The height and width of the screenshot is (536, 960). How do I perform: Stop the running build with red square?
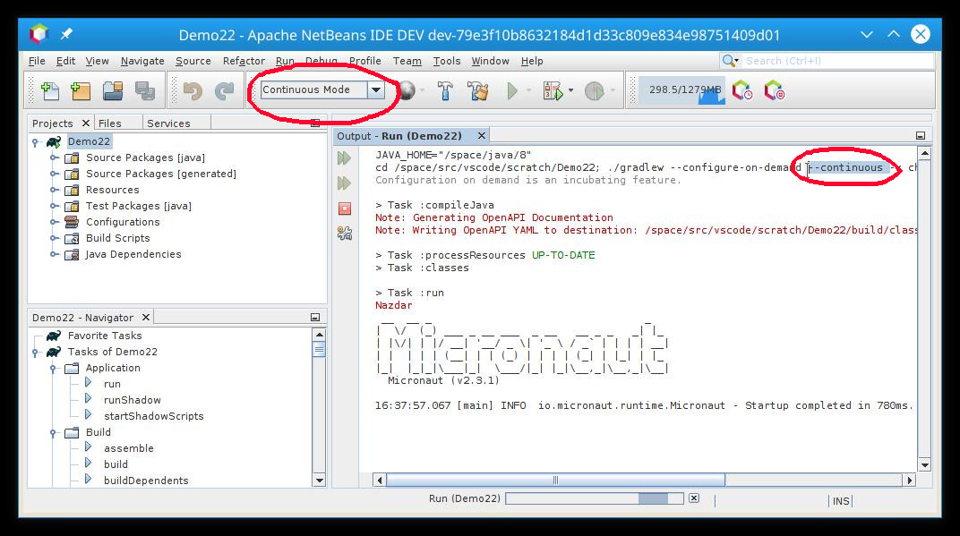pos(345,208)
